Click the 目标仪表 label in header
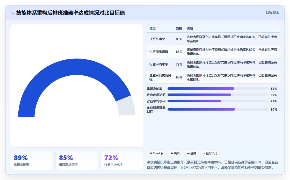 point(272,13)
